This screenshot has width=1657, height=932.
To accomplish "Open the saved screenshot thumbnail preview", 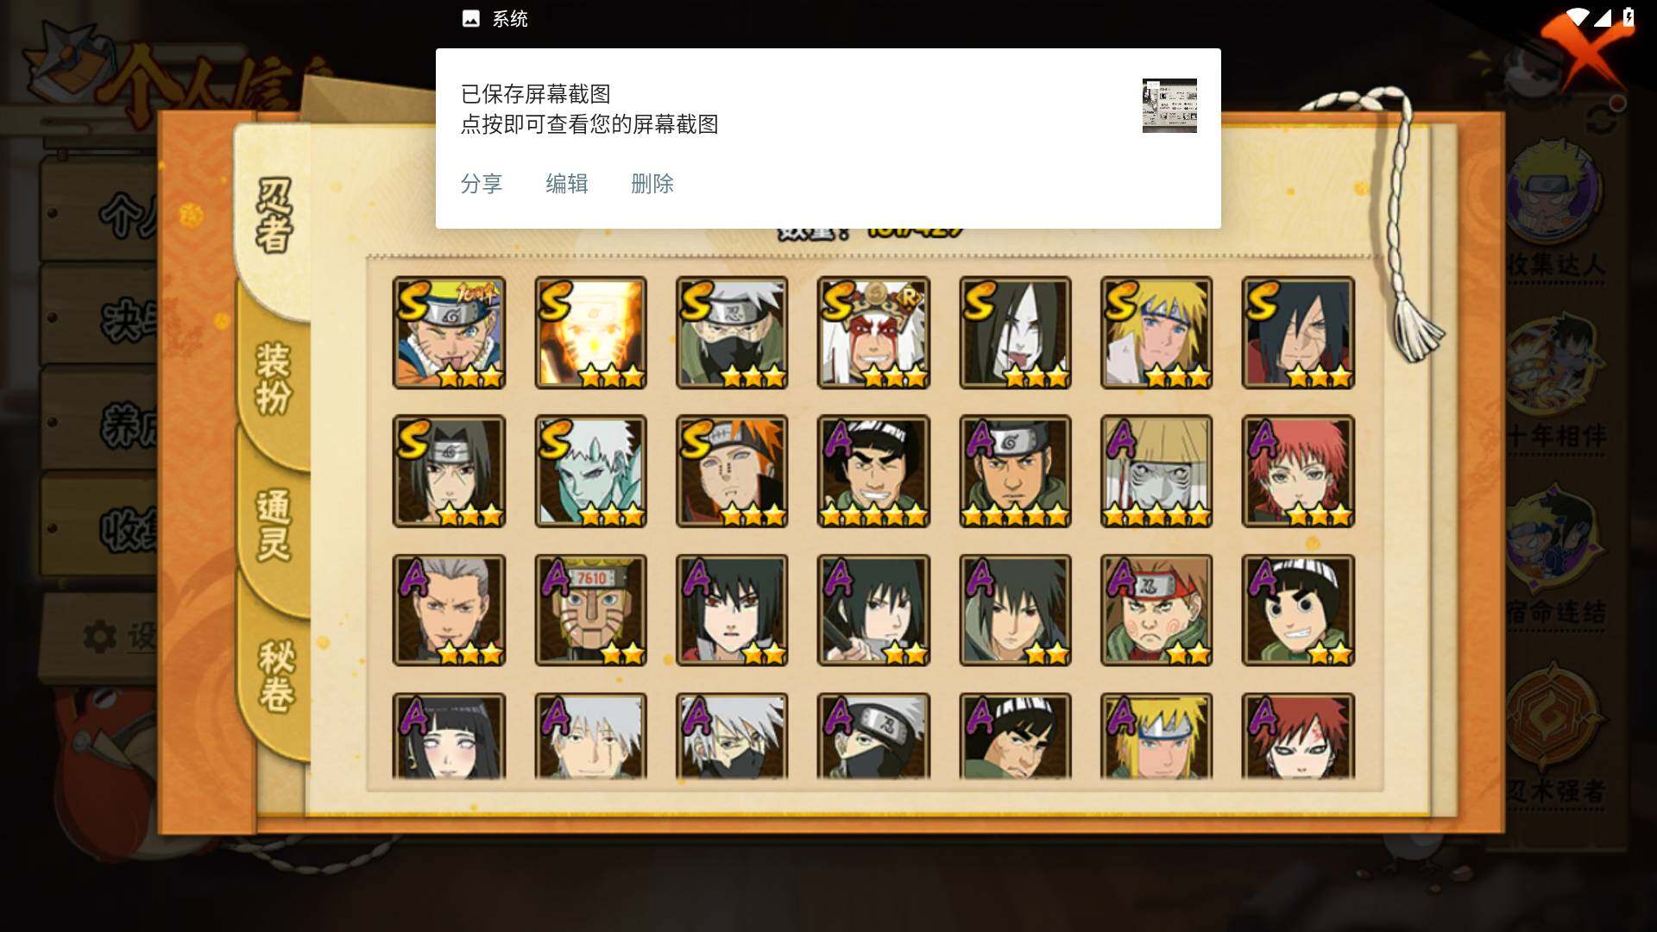I will [1169, 105].
